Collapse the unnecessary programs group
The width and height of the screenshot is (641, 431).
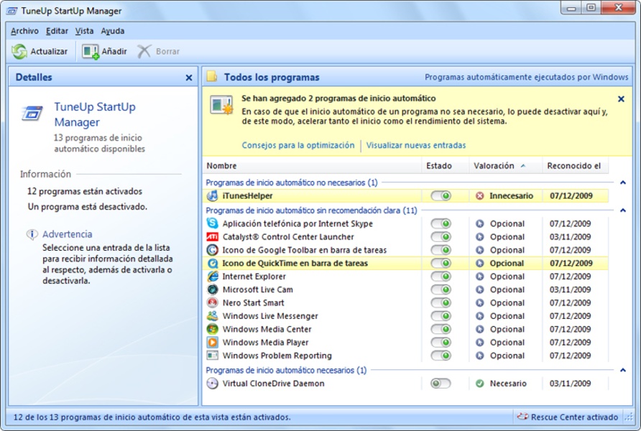tap(622, 182)
